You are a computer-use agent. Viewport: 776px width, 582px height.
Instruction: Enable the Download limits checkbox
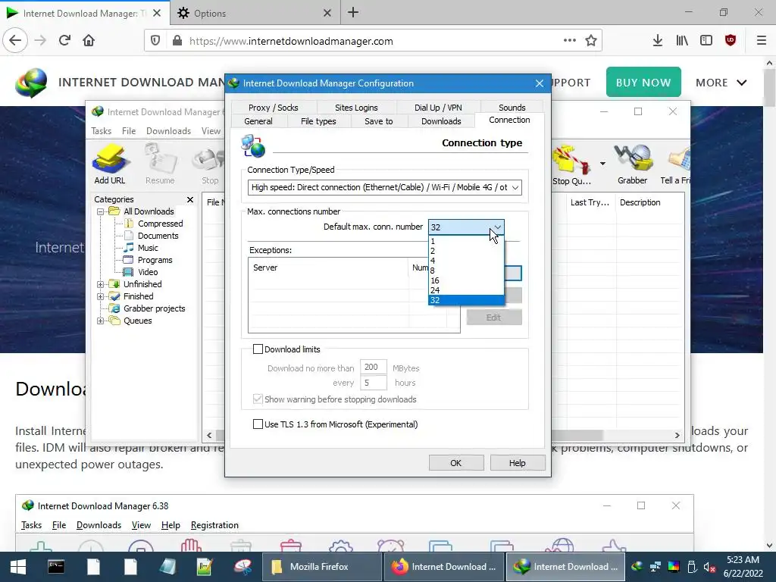258,349
